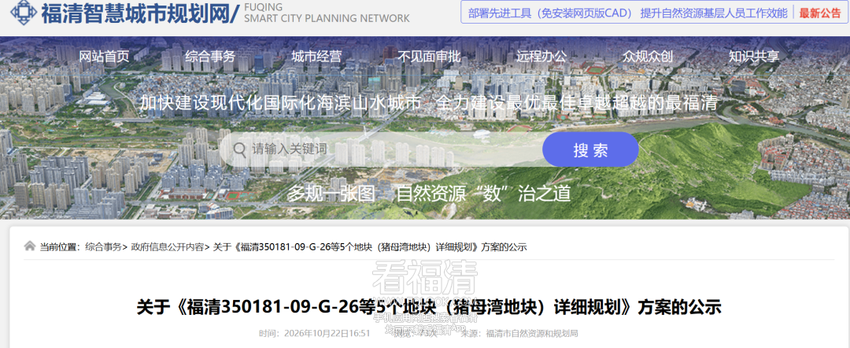Click the magnifier icon in search box
Image resolution: width=850 pixels, height=348 pixels.
[x=239, y=149]
